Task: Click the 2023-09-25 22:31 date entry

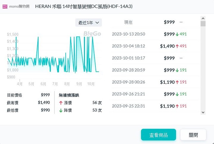Action: pos(128,106)
